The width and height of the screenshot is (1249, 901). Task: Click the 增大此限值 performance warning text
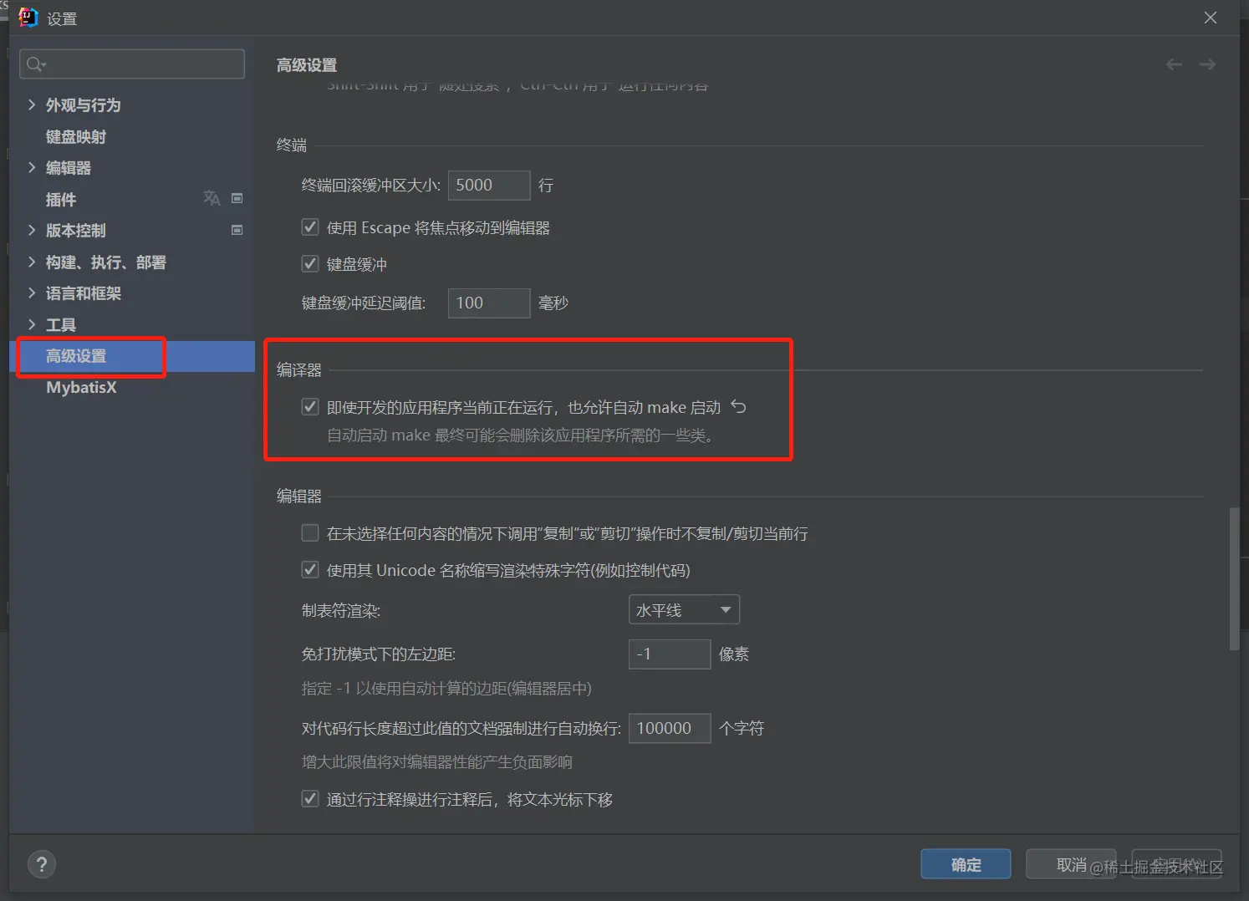437,761
